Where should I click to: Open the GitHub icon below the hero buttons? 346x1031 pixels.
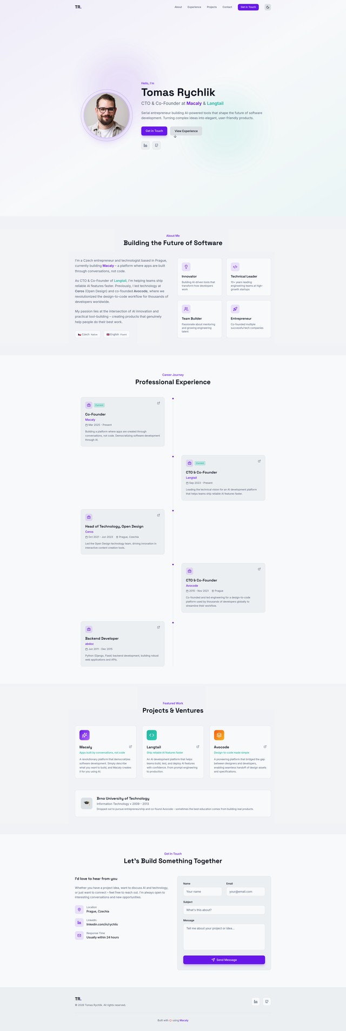pyautogui.click(x=157, y=145)
